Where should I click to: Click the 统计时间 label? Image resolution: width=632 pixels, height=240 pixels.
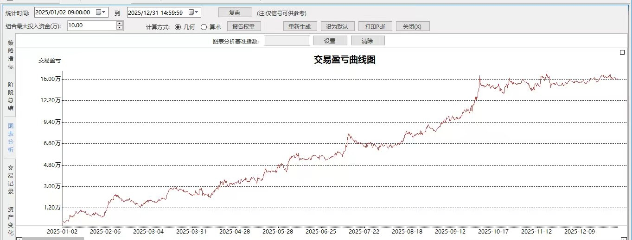17,13
